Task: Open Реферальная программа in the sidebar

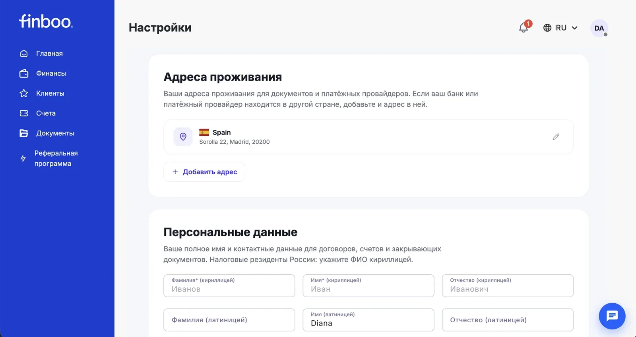Action: click(56, 158)
